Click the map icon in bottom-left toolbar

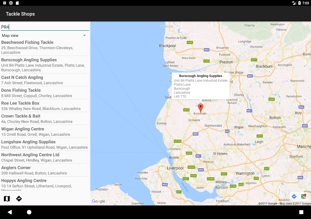[x=7, y=199]
